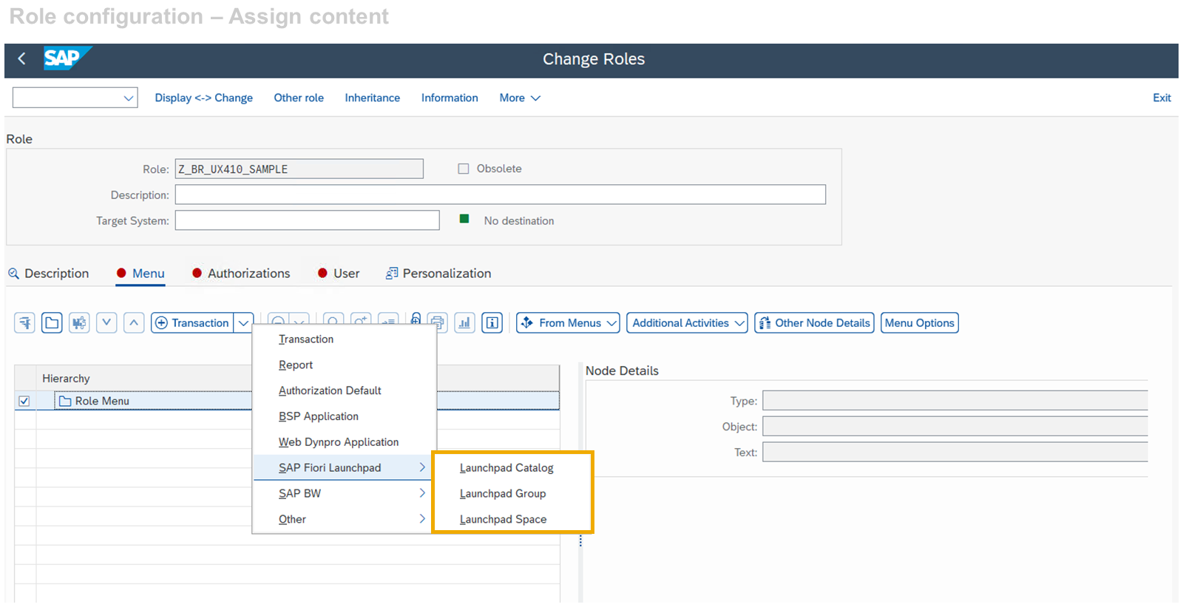Image resolution: width=1183 pixels, height=610 pixels.
Task: Click the puzzle-piece icon in the menu toolbar
Action: point(79,323)
